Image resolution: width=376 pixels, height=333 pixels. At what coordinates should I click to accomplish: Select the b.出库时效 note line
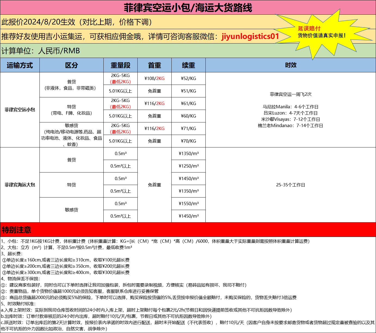pos(106,316)
